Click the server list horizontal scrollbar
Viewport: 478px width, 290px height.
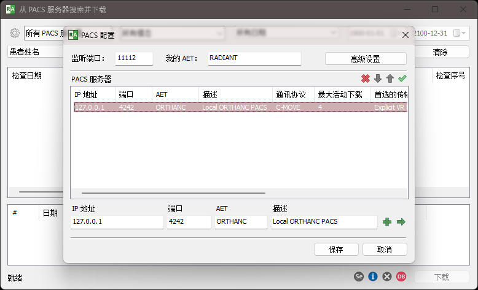(173, 193)
